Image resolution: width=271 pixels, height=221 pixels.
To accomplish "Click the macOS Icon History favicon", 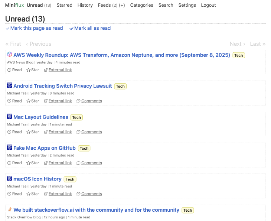I will 10,178.
